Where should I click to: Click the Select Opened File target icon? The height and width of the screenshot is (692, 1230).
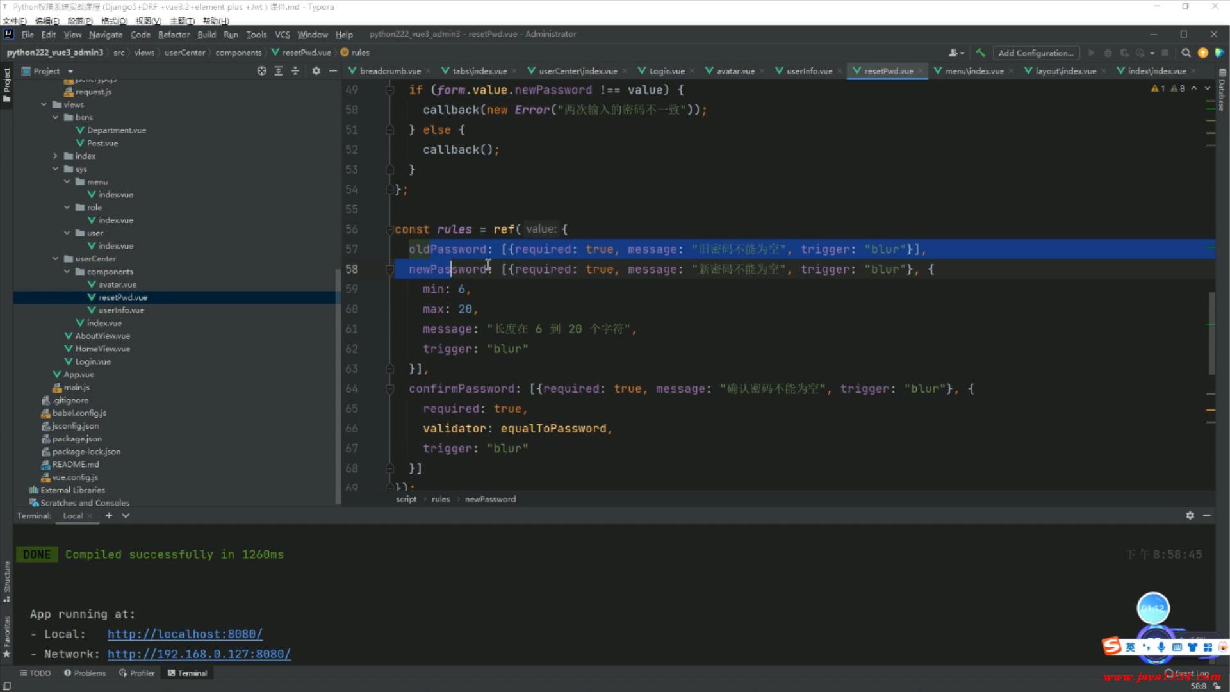[261, 71]
